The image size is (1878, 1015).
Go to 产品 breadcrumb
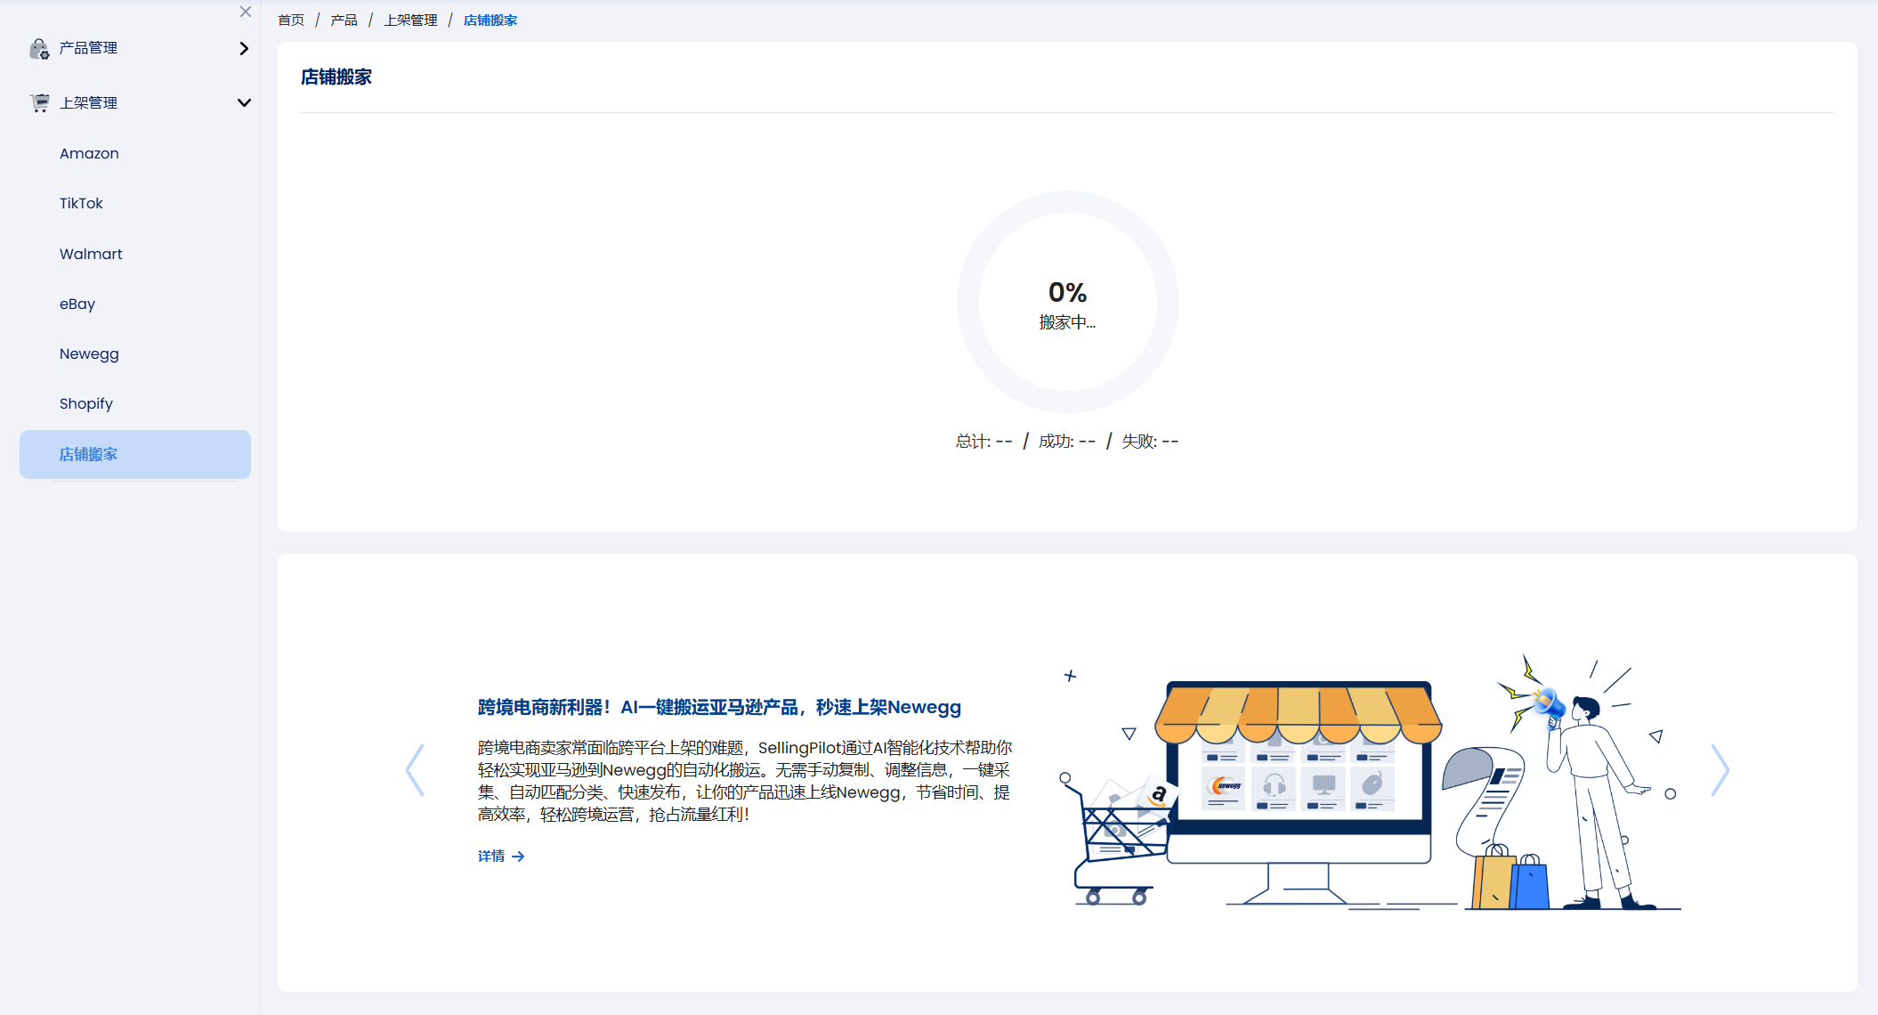point(344,20)
